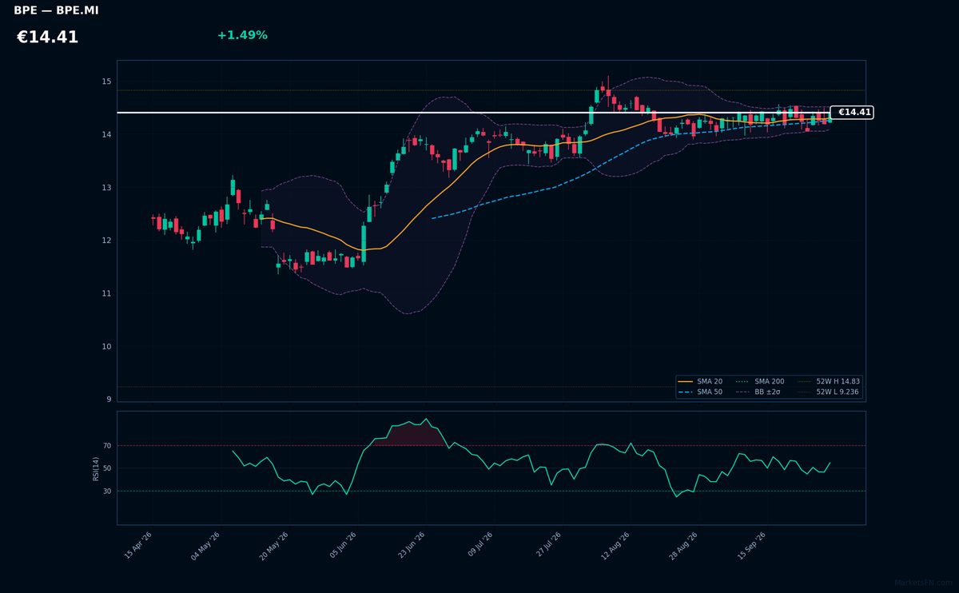This screenshot has width=959, height=593.
Task: Click the 15 Apr '26 date label
Action: coord(138,546)
